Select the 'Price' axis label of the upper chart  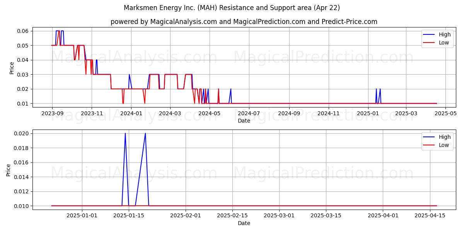(12, 67)
